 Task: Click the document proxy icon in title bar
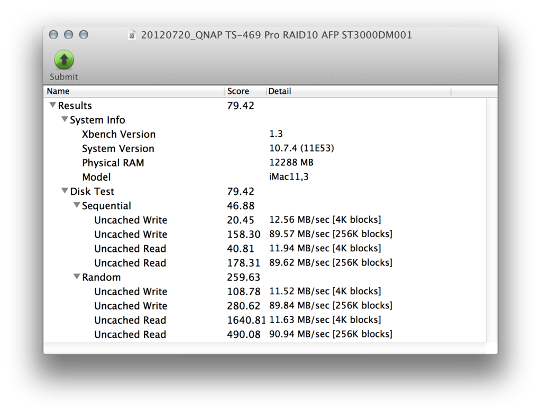pos(132,35)
